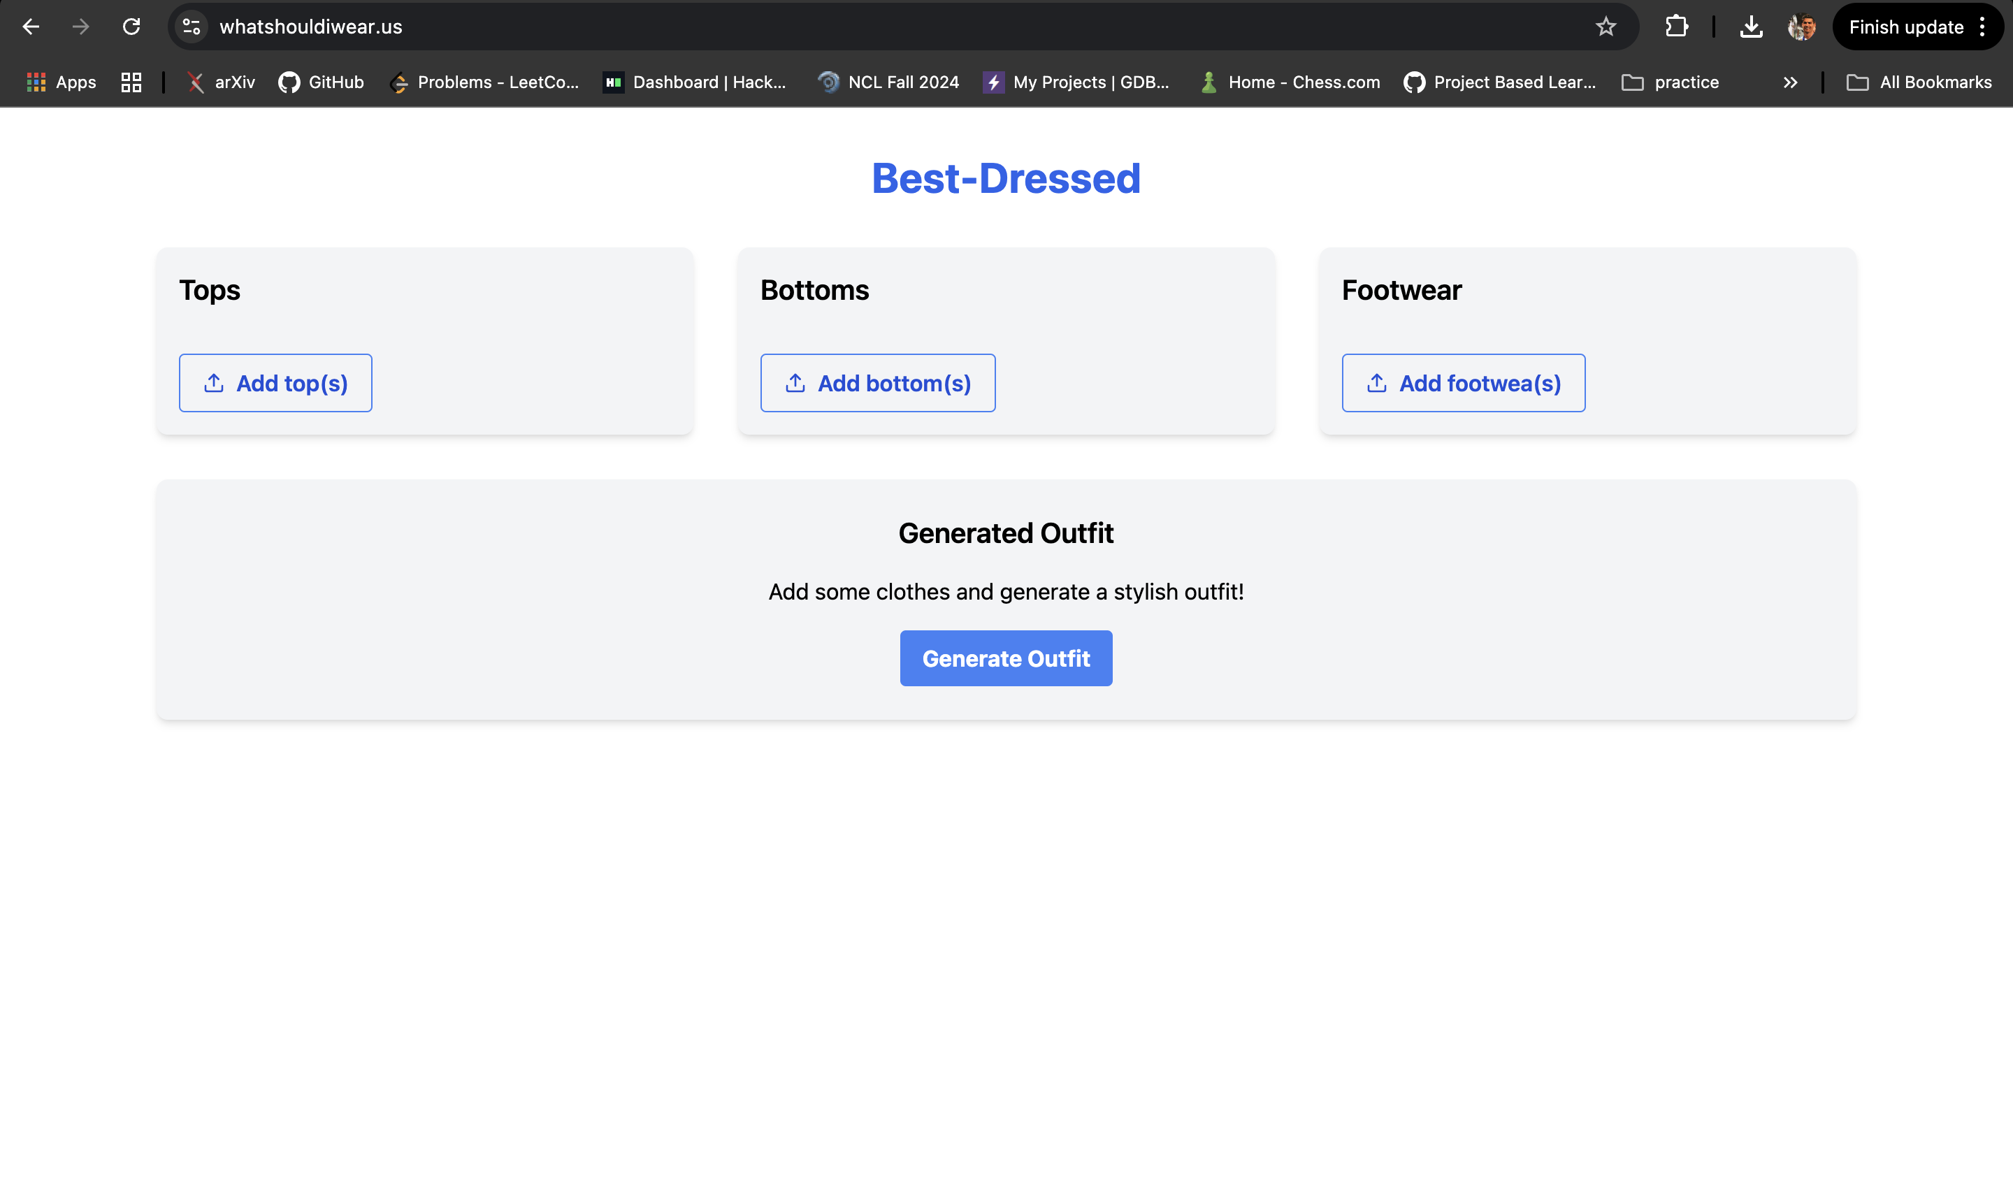This screenshot has width=2013, height=1195.
Task: Open the GitHub bookmark
Action: 322,82
